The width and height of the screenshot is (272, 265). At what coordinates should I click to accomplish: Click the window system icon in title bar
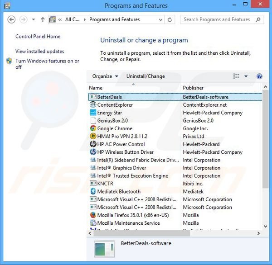[x=7, y=6]
